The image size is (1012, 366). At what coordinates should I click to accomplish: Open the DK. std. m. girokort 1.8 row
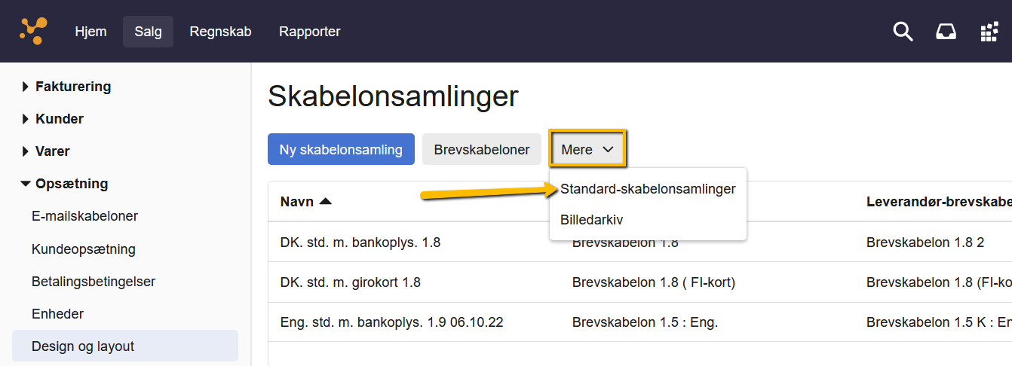(639, 282)
